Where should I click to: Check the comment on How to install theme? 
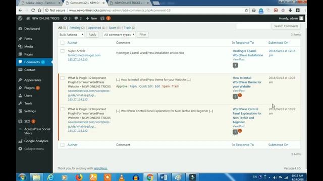[x=63, y=78]
